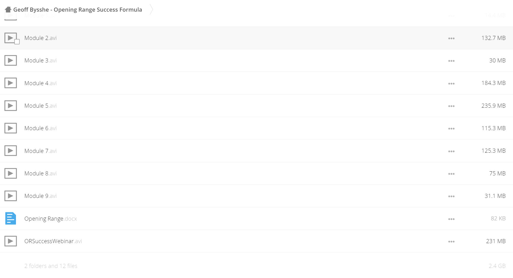The width and height of the screenshot is (513, 278).
Task: Tick the checkbox on Module 2.avi
Action: coord(17,42)
